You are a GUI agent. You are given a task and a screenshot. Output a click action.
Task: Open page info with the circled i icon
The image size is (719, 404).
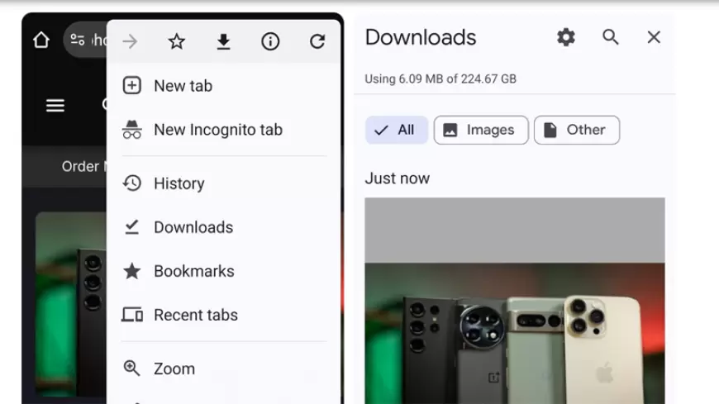click(270, 41)
